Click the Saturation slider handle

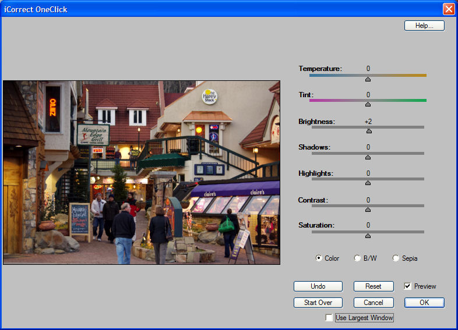click(368, 235)
